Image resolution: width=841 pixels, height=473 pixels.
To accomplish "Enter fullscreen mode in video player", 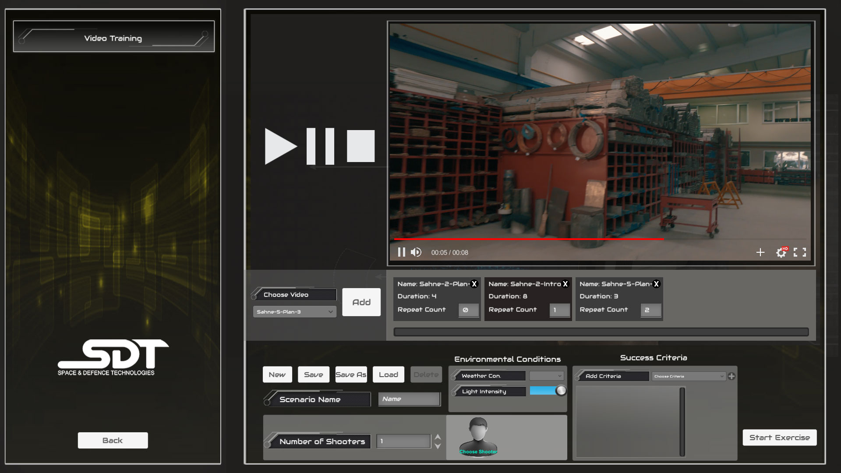I will pyautogui.click(x=800, y=252).
